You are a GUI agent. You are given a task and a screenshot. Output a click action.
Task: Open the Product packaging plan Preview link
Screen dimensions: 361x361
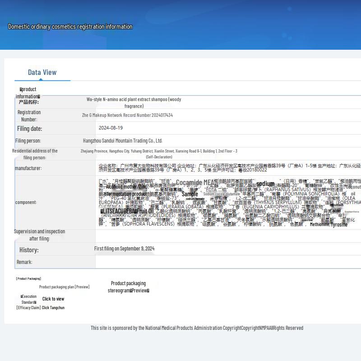pos(64,287)
